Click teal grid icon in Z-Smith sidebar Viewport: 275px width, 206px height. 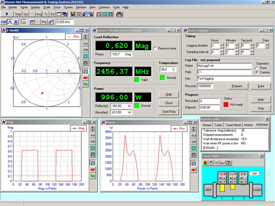85,56
